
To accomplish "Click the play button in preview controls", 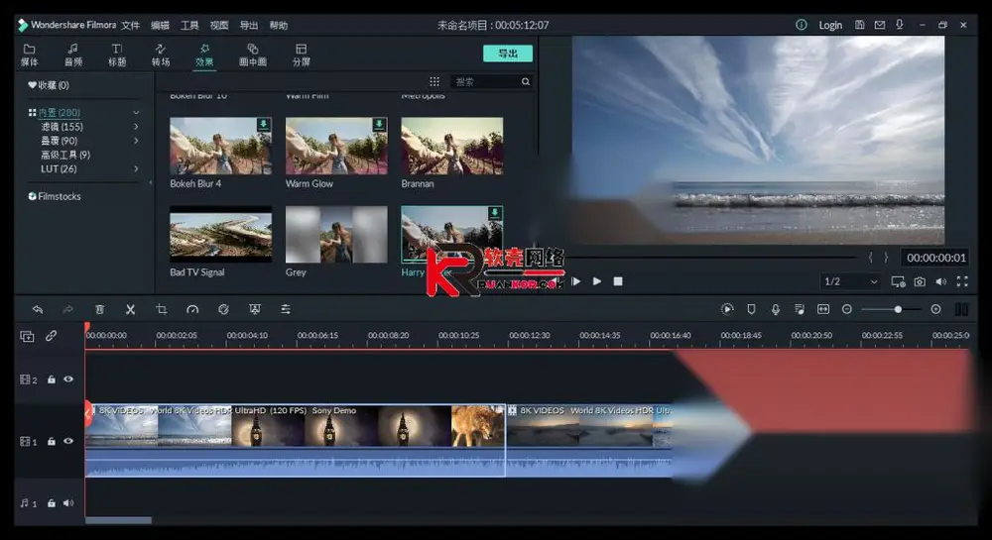I will pyautogui.click(x=596, y=281).
